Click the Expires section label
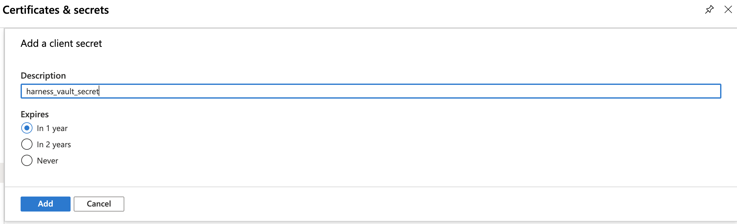Image resolution: width=737 pixels, height=224 pixels. [35, 114]
